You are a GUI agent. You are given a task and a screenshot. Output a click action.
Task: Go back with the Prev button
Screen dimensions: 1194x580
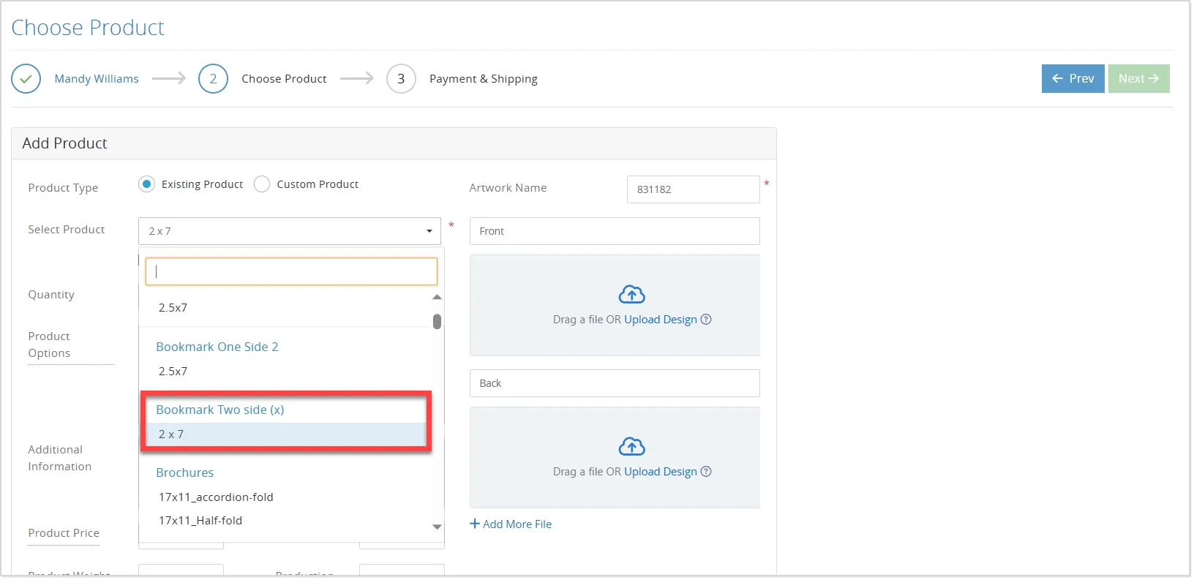coord(1073,79)
